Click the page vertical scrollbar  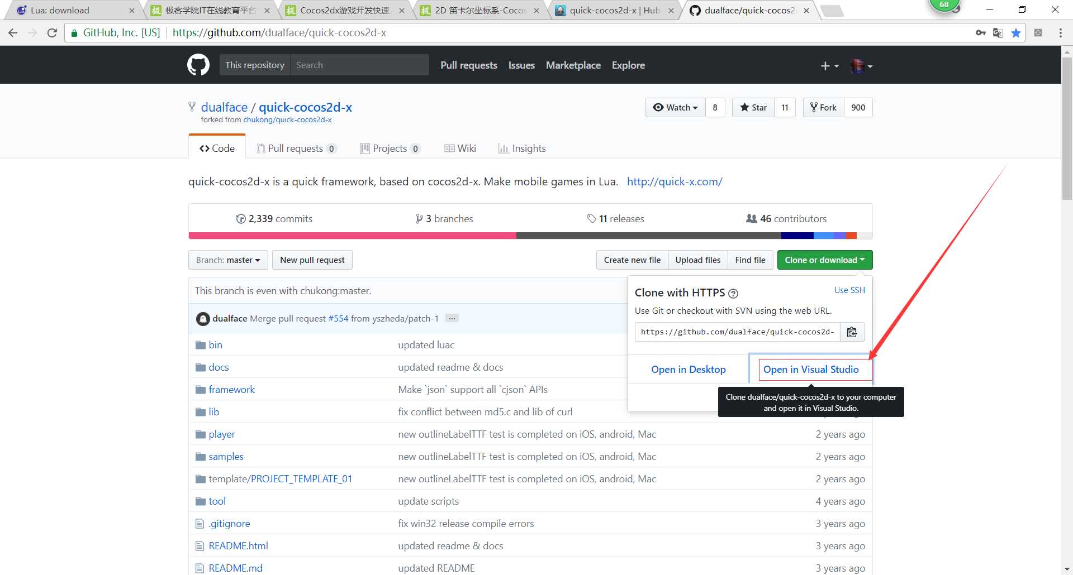(1067, 128)
